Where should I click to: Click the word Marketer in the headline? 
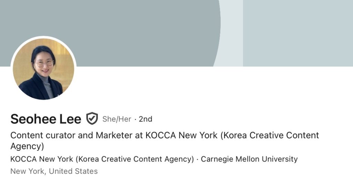pos(114,135)
